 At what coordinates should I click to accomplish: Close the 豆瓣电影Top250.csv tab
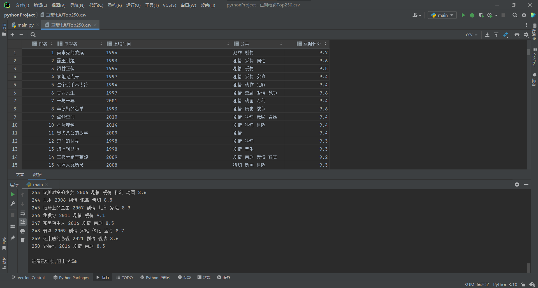[95, 25]
